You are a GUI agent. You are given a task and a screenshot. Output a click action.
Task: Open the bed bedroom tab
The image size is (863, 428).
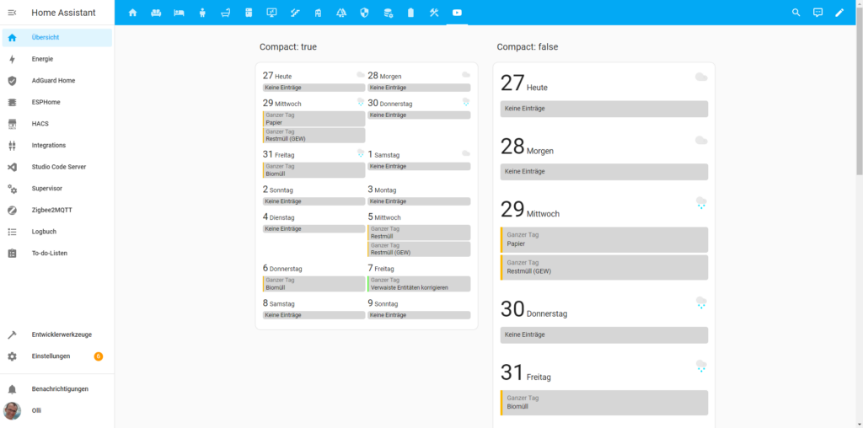coord(179,13)
